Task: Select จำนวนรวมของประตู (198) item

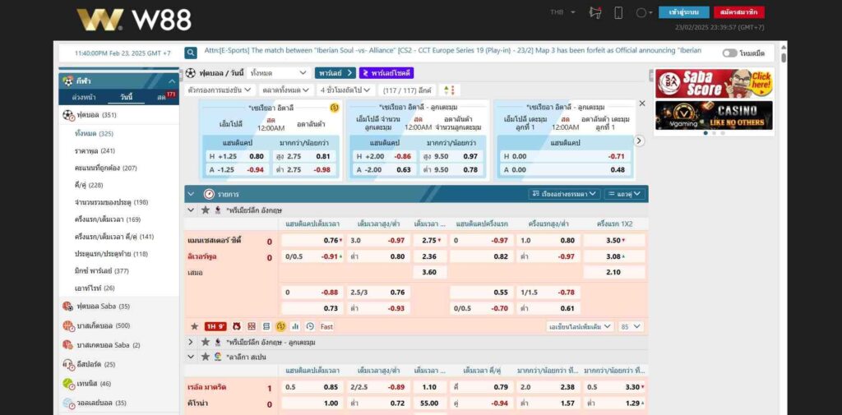Action: 111,202
